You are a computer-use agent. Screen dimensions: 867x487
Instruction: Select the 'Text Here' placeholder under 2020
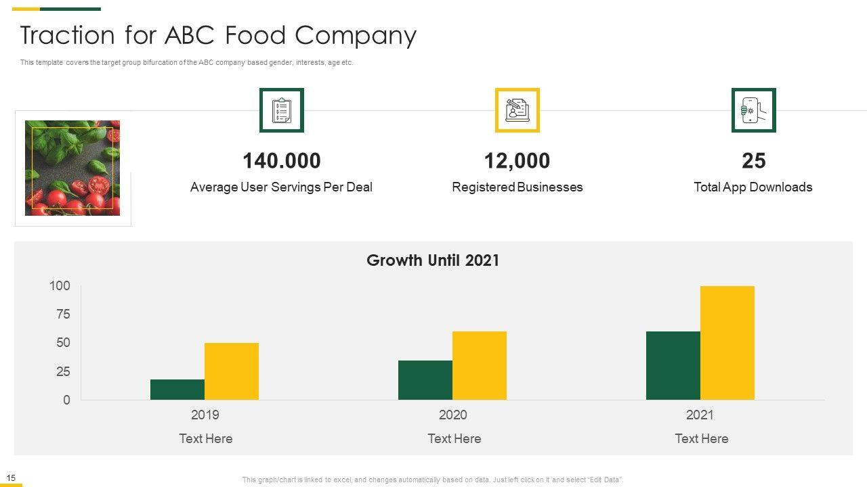pyautogui.click(x=454, y=439)
